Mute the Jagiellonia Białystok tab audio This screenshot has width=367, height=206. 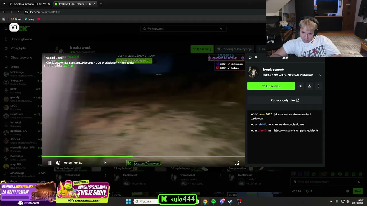[x=44, y=4]
